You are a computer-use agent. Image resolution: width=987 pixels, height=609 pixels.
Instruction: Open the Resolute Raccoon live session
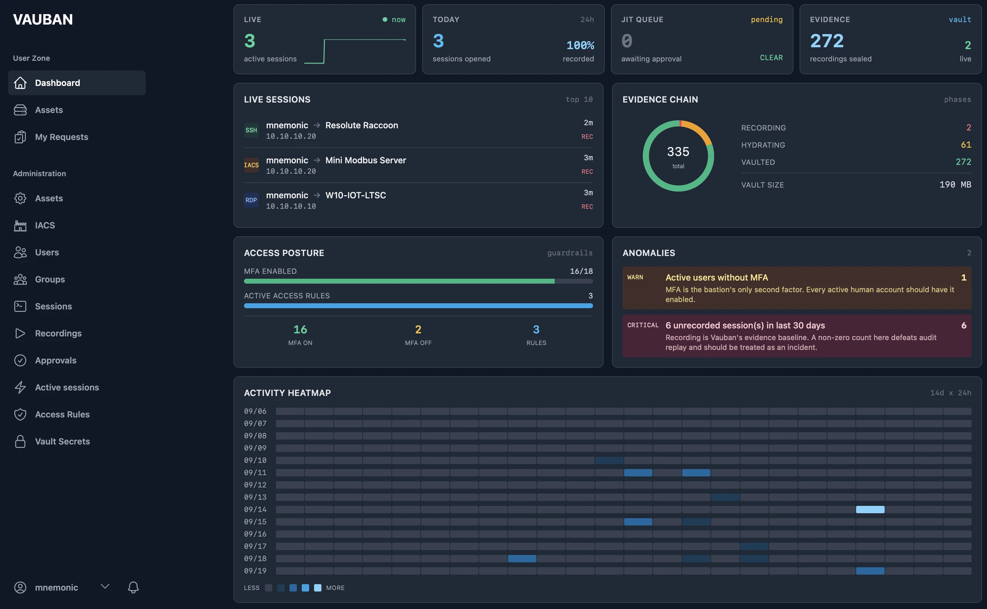coord(418,130)
